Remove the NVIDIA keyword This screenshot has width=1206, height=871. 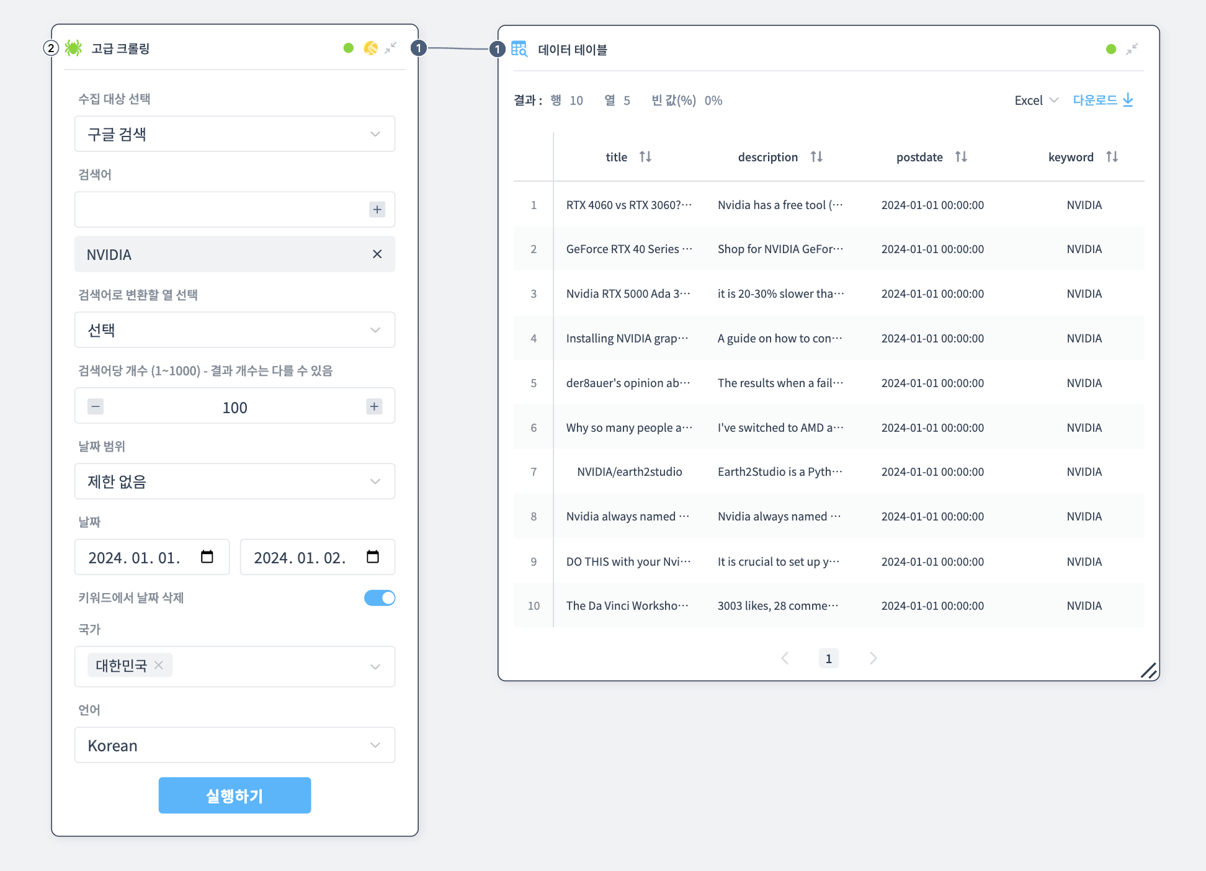(377, 254)
